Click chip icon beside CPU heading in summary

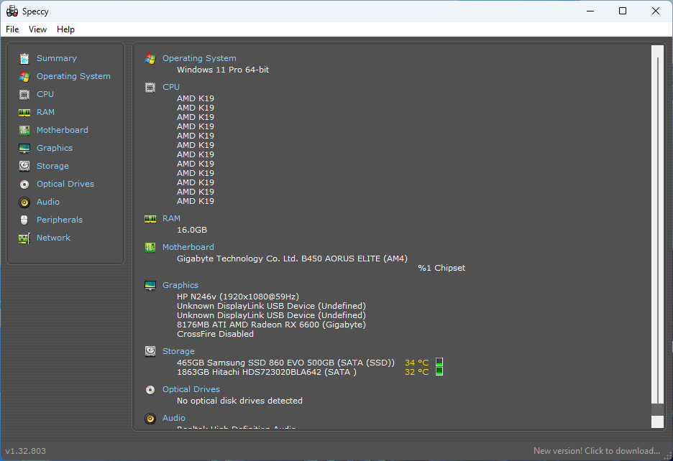pos(150,88)
